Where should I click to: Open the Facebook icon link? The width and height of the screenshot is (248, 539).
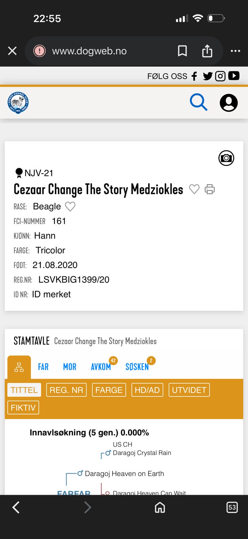pos(194,76)
